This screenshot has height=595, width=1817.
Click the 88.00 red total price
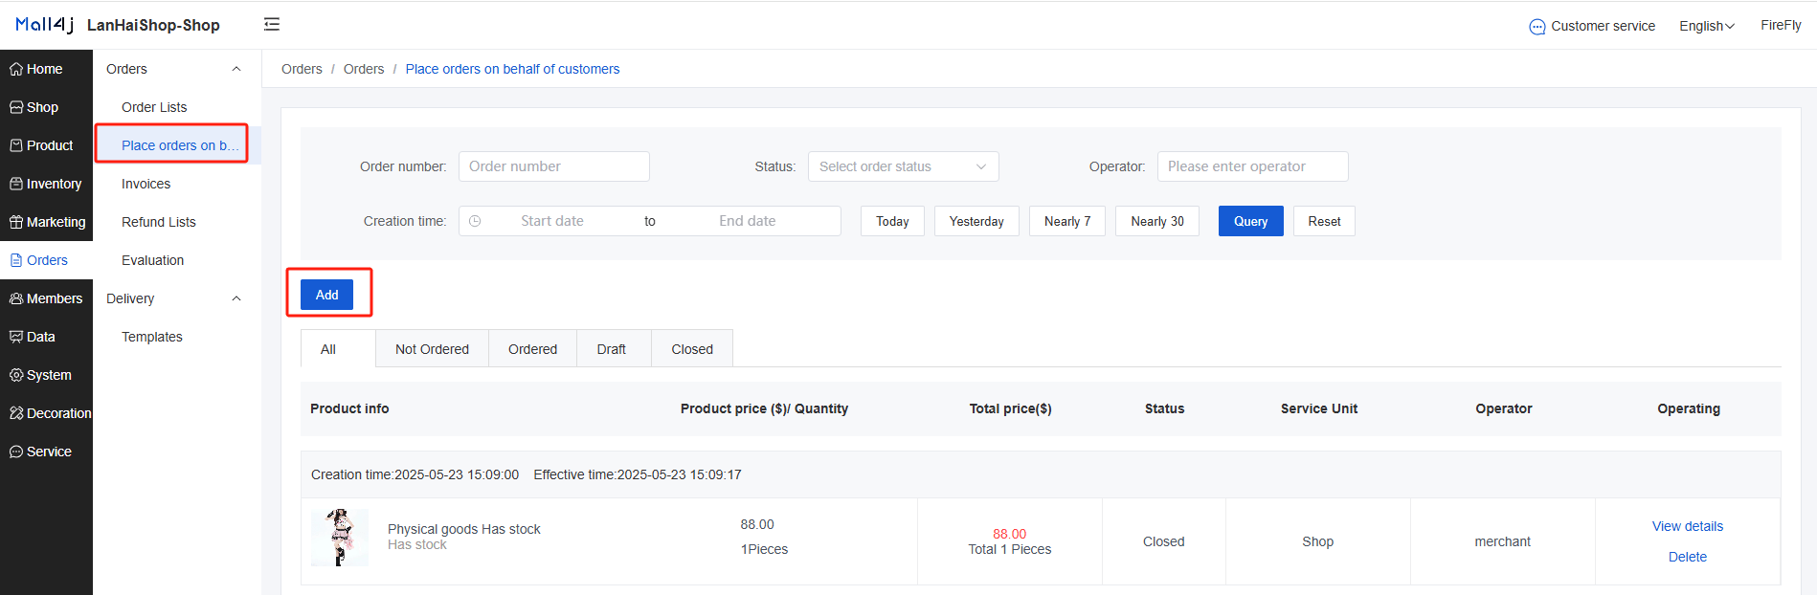(1009, 534)
